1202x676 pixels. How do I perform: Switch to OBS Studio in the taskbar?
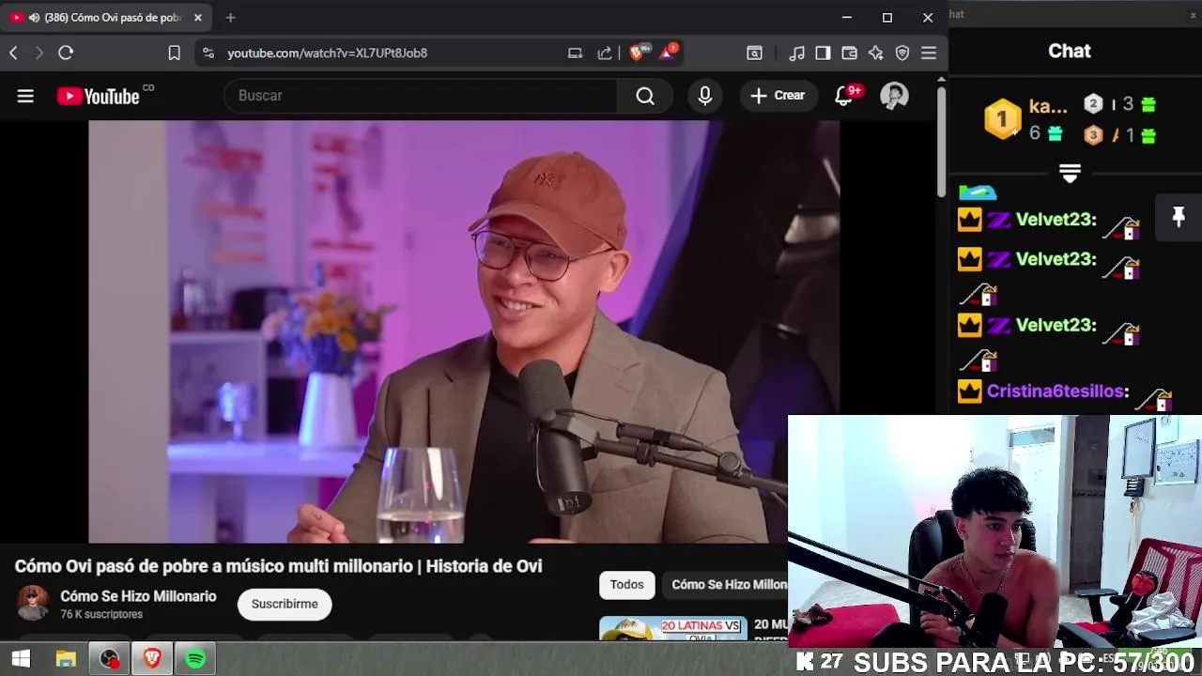click(110, 659)
